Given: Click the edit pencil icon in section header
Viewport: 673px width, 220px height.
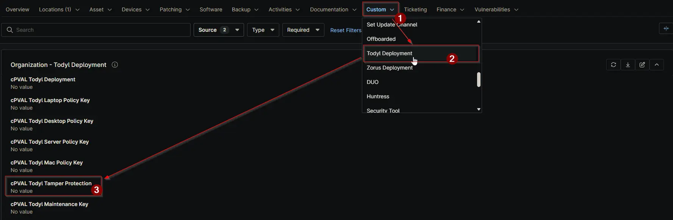Looking at the screenshot, I should click(642, 65).
